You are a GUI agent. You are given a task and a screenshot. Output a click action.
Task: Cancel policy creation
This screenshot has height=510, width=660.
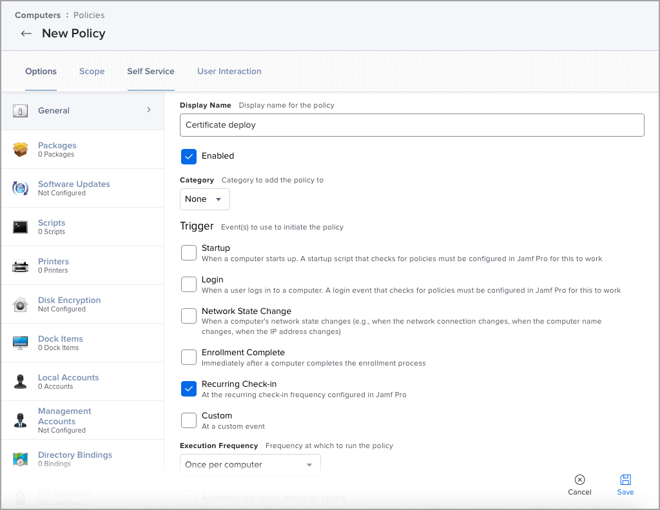579,484
